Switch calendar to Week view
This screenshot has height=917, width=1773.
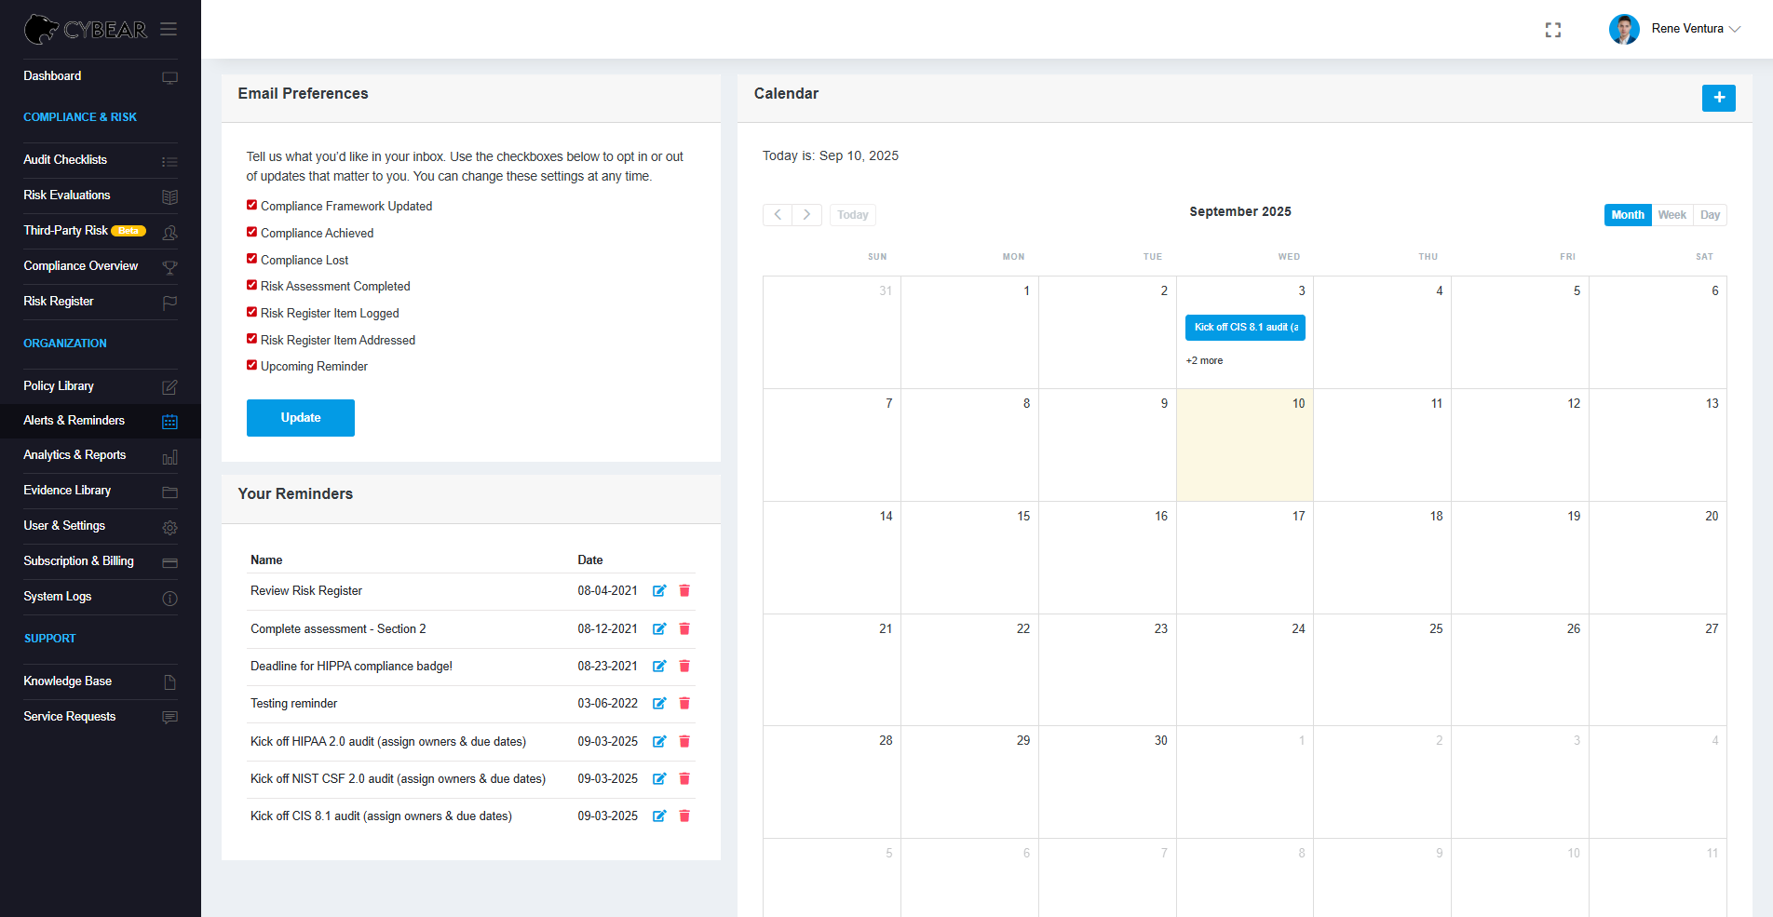pyautogui.click(x=1671, y=214)
